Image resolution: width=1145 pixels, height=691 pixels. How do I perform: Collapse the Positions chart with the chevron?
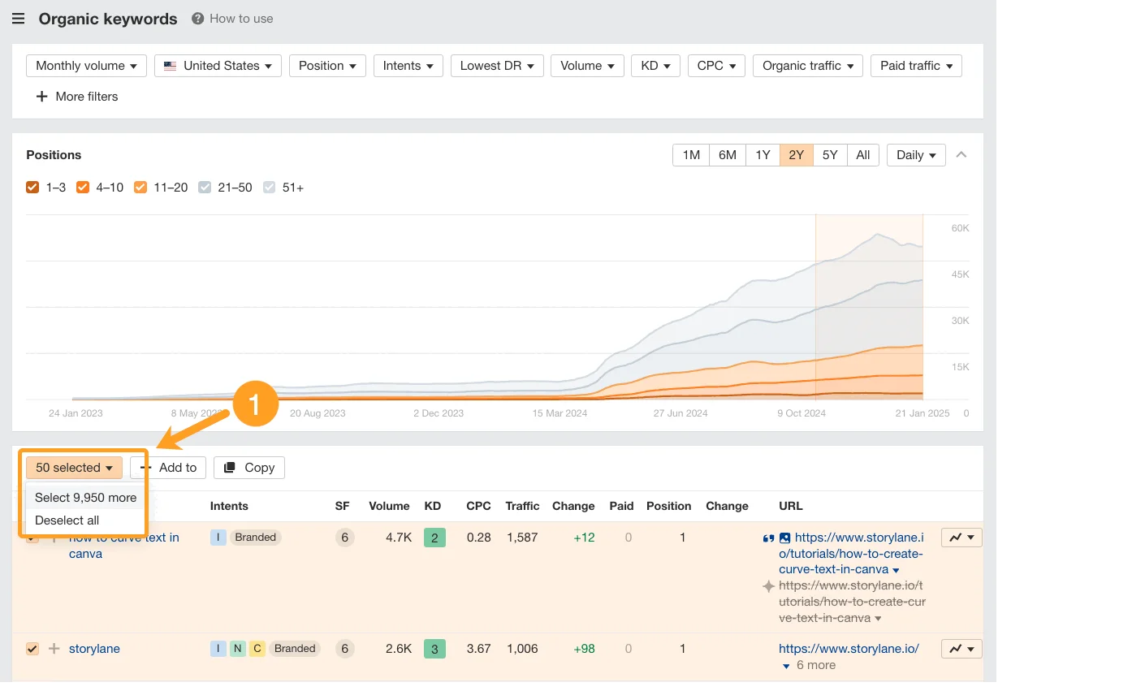pos(961,154)
